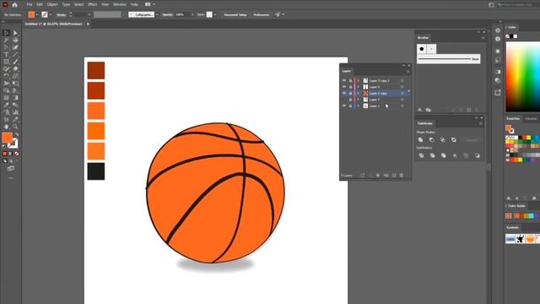
Task: Select the Magic Wand tool
Action: pos(6,40)
